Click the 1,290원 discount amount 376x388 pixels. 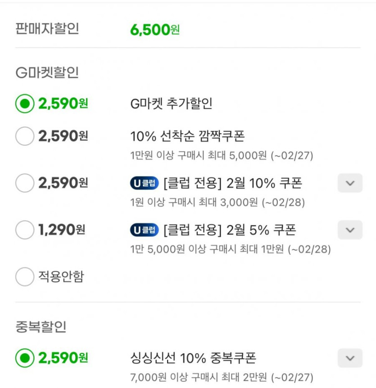[62, 230]
